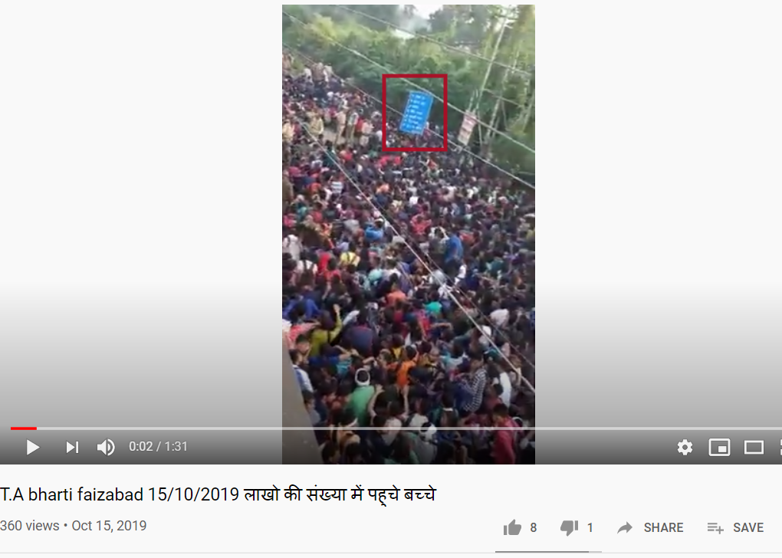Skip to the next video
Image resolution: width=782 pixels, height=558 pixels.
tap(72, 447)
